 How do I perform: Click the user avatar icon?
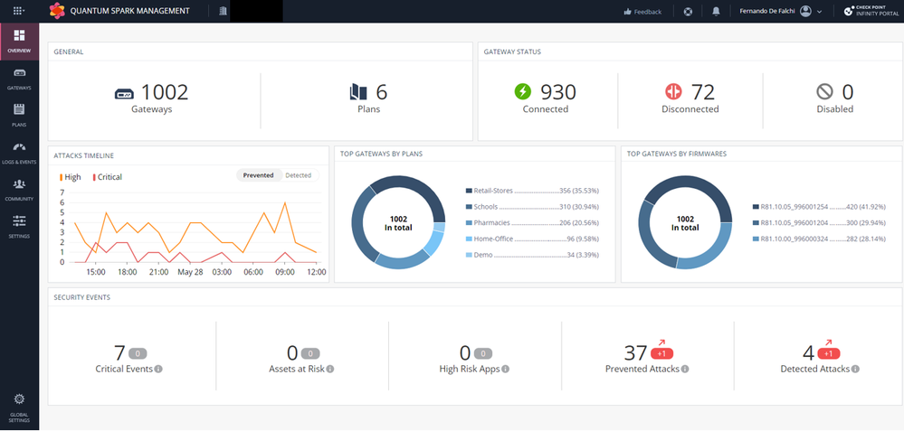point(806,11)
